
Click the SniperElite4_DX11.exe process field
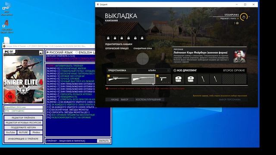click(x=23, y=107)
